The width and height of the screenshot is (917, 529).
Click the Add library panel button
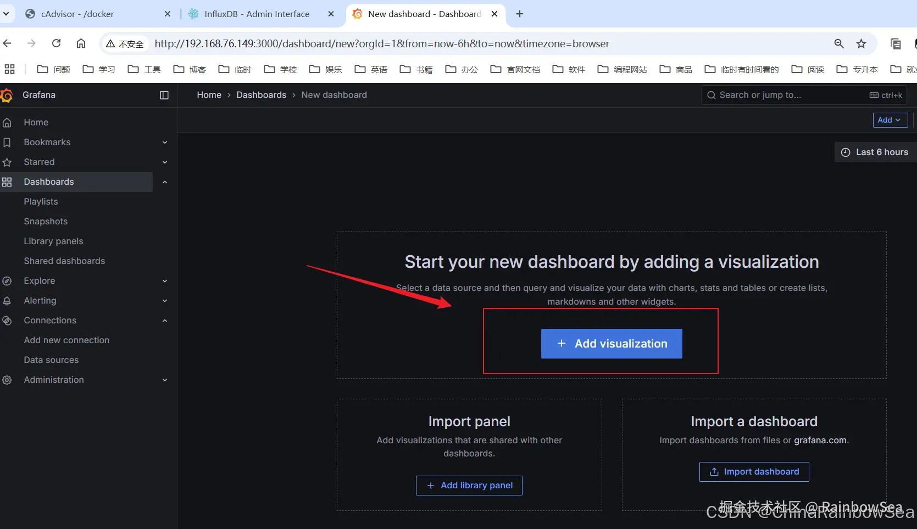(x=469, y=486)
